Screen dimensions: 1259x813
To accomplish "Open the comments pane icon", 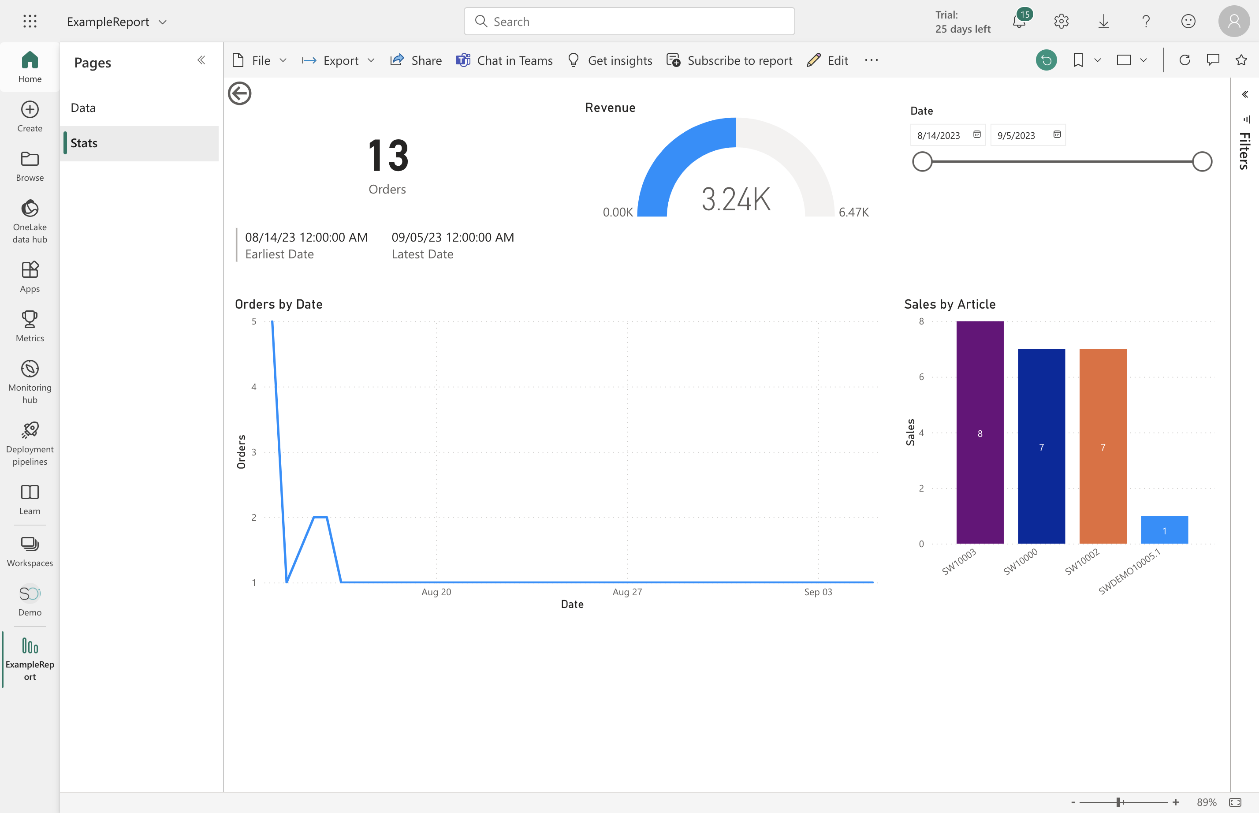I will [x=1213, y=60].
